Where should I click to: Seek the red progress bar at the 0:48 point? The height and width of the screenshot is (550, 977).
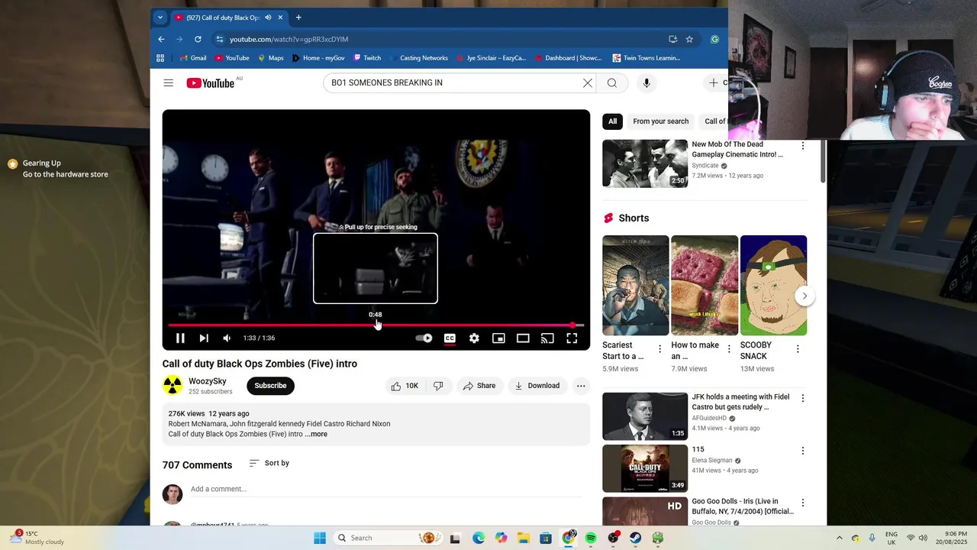pos(376,325)
